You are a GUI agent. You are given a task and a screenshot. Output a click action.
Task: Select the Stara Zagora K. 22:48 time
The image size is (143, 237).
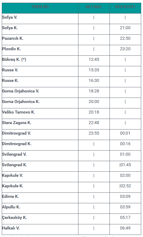point(94,123)
